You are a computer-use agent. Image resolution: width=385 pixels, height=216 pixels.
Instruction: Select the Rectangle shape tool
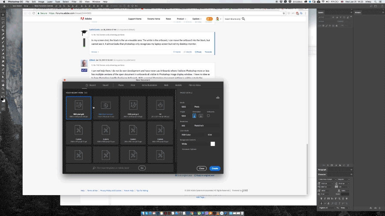(3, 81)
